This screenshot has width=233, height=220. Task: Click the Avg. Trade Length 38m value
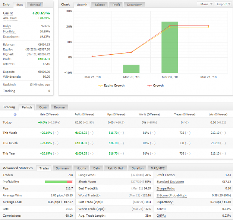pyautogui.click(x=148, y=216)
